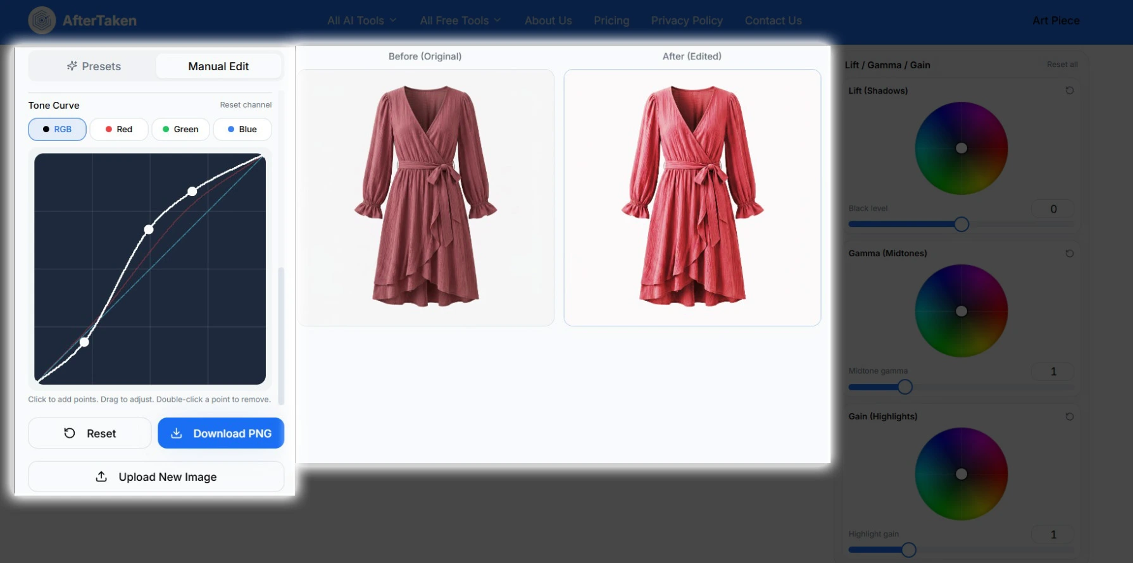Select the Blue channel
The width and height of the screenshot is (1133, 563).
pyautogui.click(x=242, y=129)
